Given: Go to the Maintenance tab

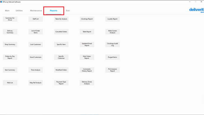Looking at the screenshot, I should (36, 11).
